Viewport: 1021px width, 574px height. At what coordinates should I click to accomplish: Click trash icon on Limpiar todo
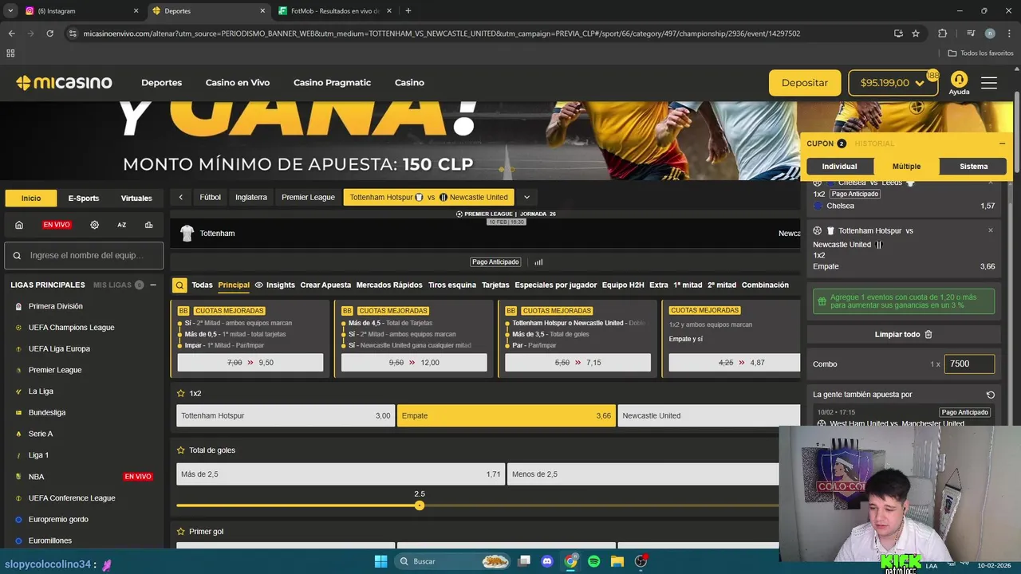(x=928, y=335)
